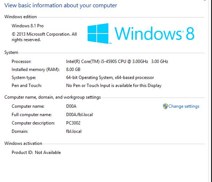Image resolution: width=212 pixels, height=182 pixels.
Task: Click the System section header
Action: tap(11, 52)
